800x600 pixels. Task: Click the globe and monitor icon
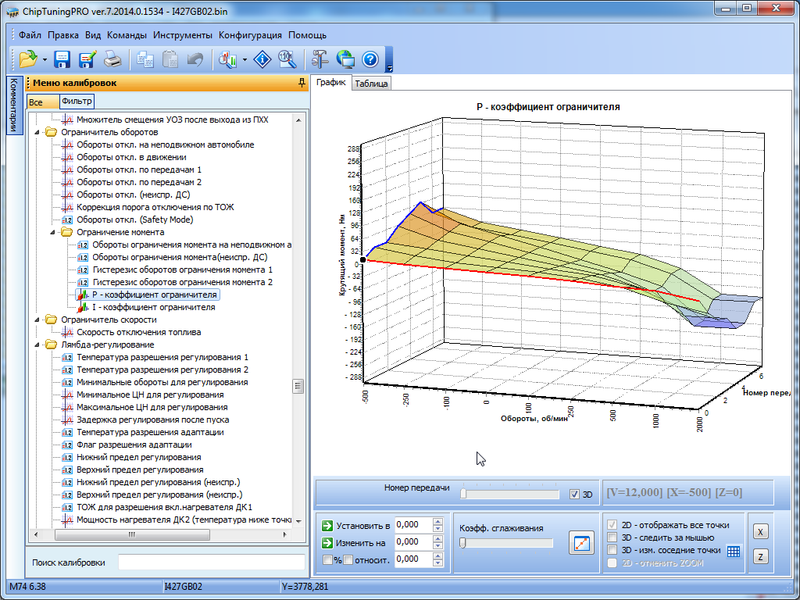[x=345, y=59]
